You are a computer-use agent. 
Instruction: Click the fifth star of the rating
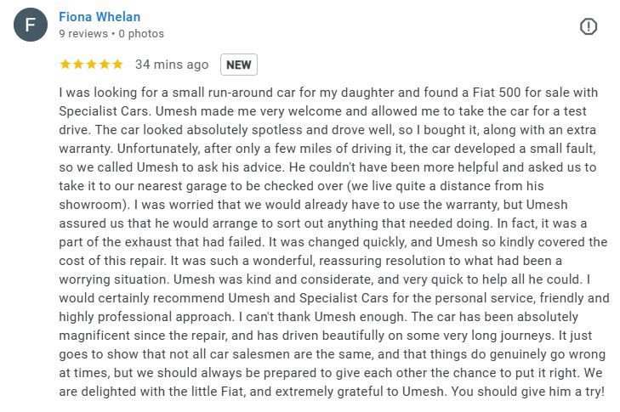[117, 65]
